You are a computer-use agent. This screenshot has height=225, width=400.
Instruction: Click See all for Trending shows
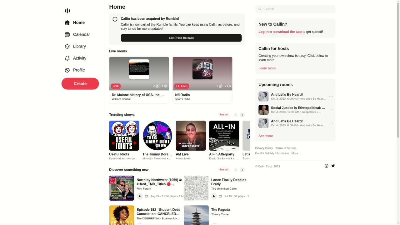tap(224, 115)
